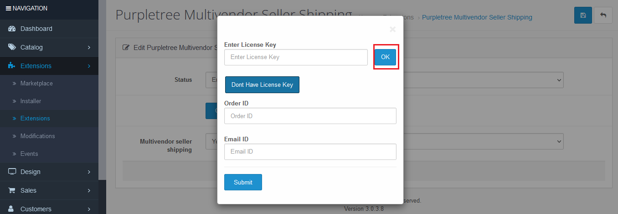Click the blue save icon button
618x214 pixels.
click(x=583, y=15)
